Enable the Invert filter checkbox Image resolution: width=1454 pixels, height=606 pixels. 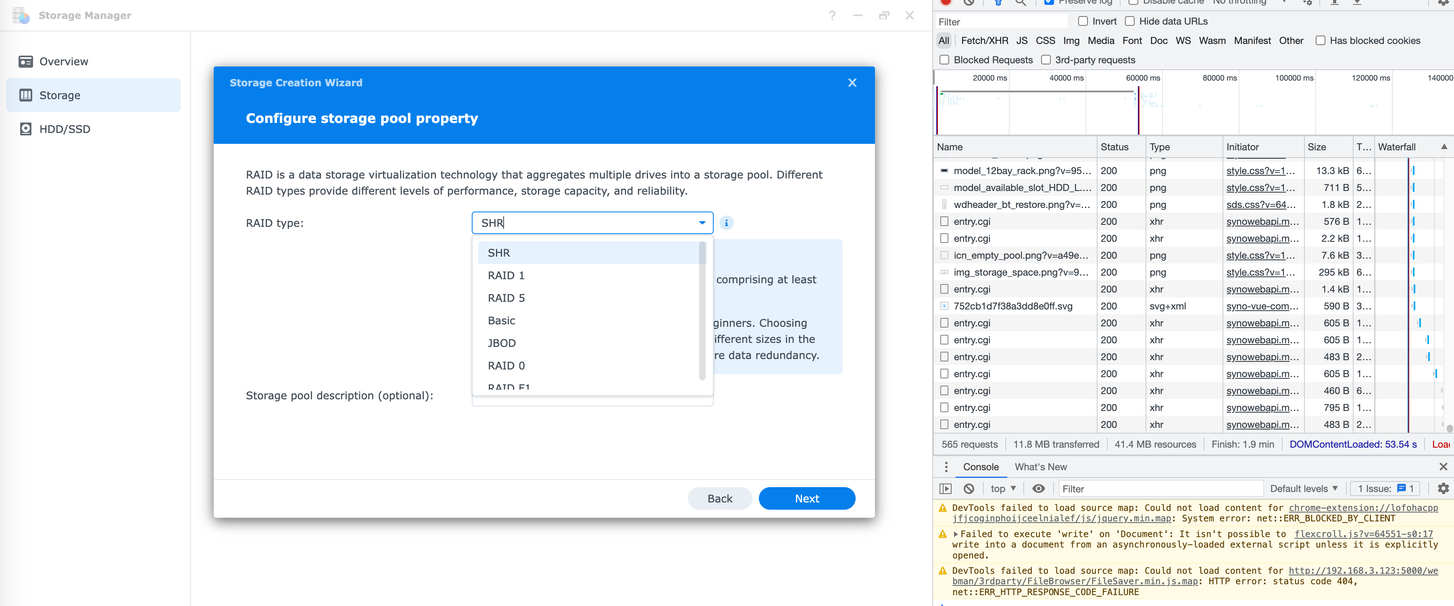click(1083, 21)
